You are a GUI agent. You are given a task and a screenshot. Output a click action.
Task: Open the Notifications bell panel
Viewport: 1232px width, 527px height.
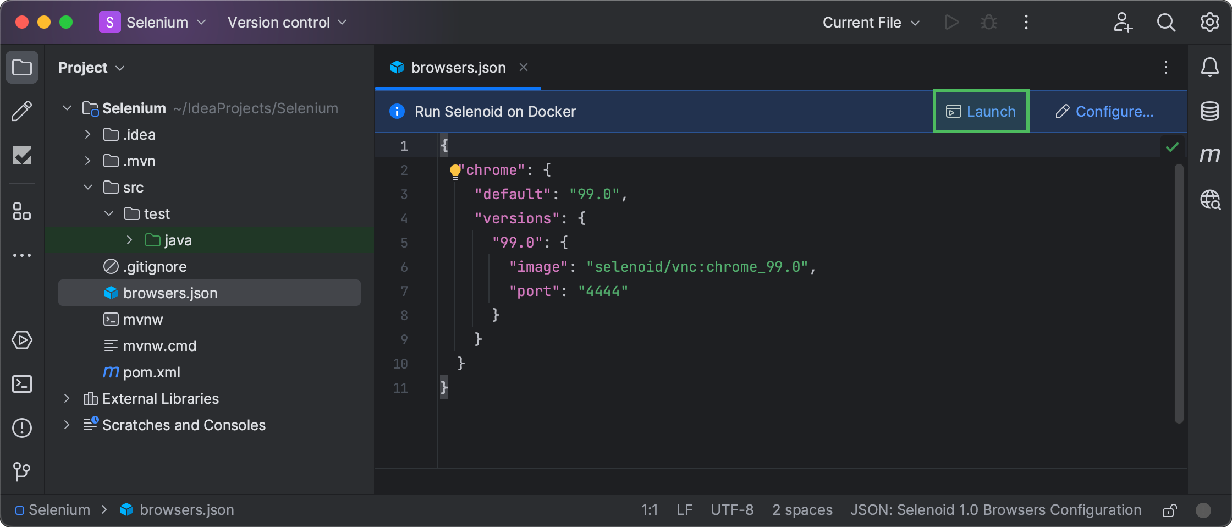coord(1210,67)
